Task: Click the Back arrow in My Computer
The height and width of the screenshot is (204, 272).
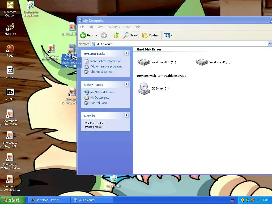Action: pos(83,35)
